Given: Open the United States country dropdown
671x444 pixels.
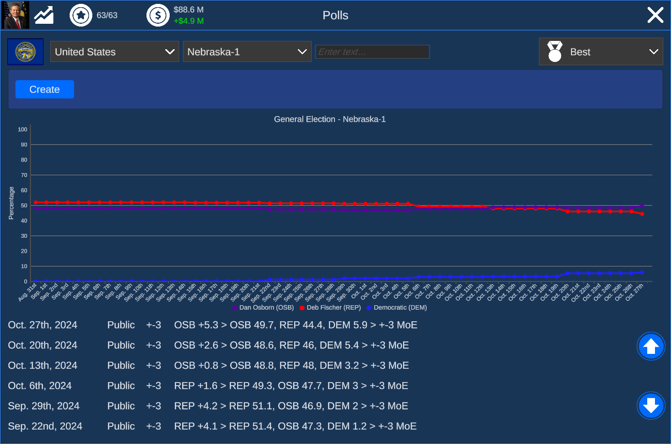Looking at the screenshot, I should coord(114,51).
